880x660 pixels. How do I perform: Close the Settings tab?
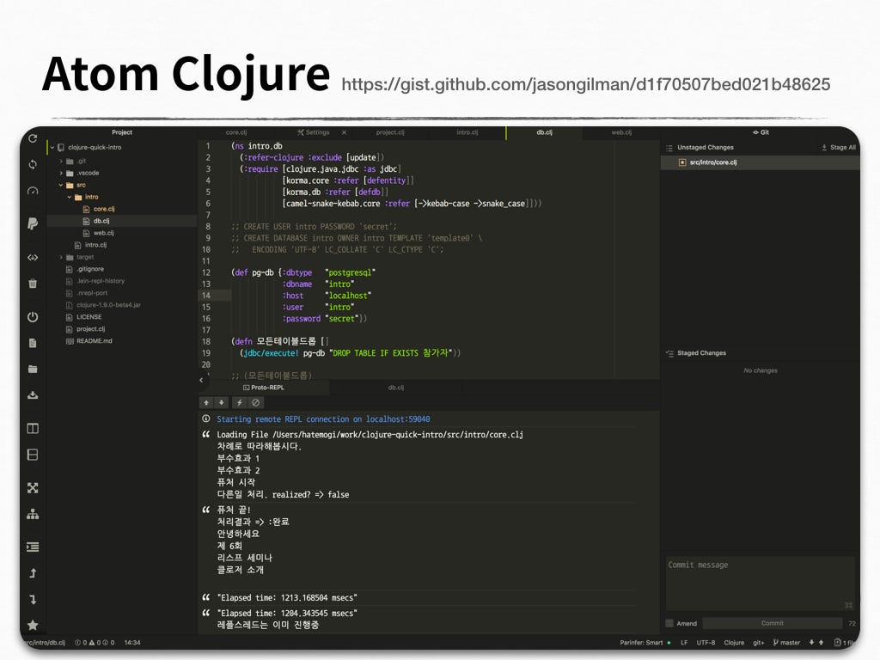pyautogui.click(x=344, y=132)
